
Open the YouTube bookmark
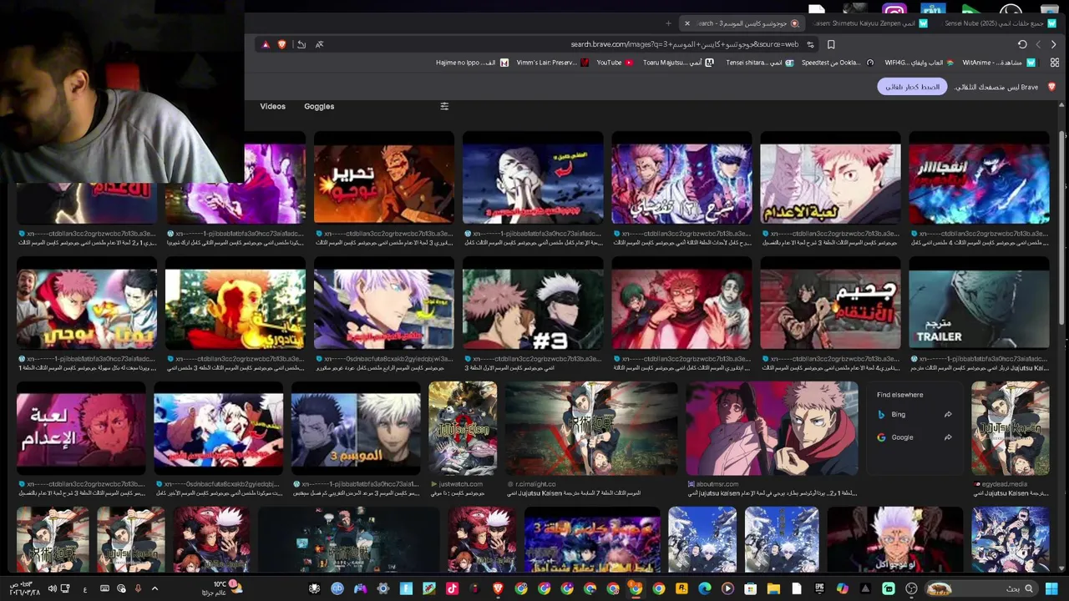[615, 63]
